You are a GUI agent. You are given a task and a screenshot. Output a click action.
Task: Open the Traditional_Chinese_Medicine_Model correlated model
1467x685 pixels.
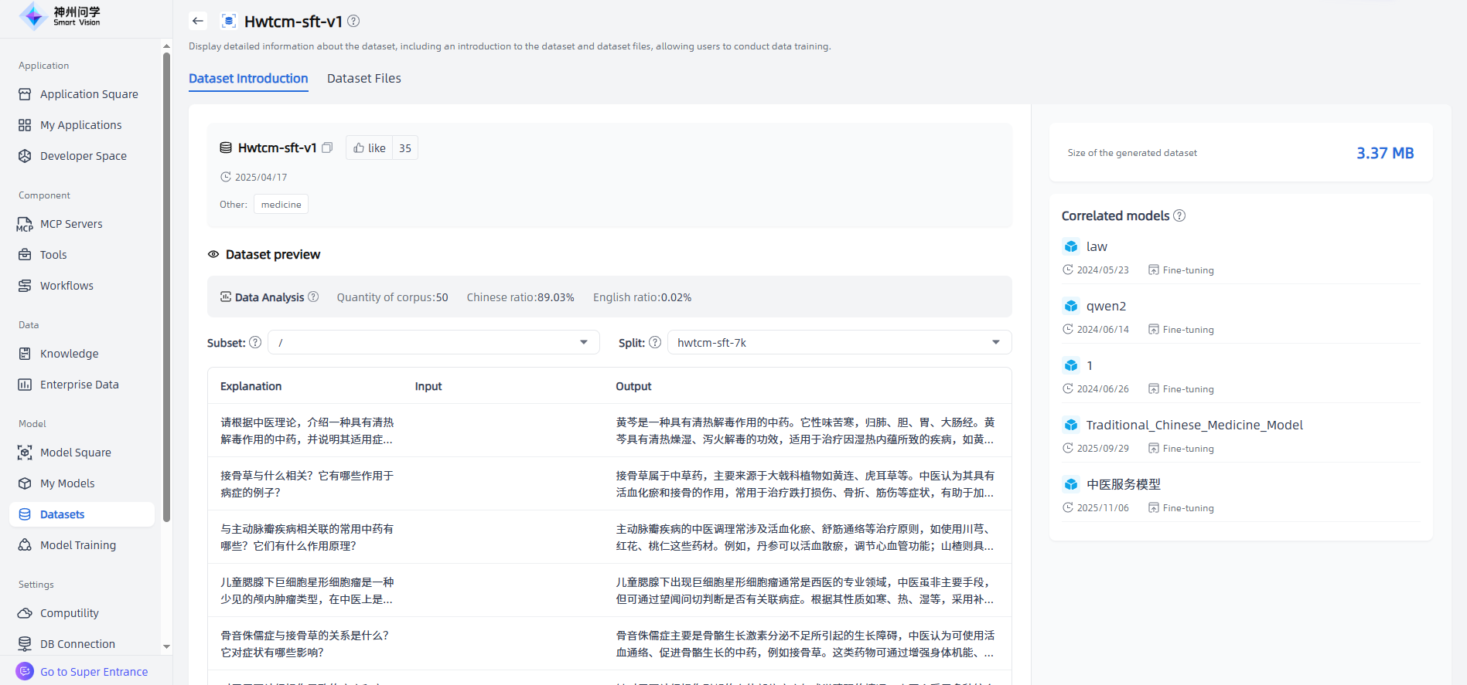click(x=1194, y=425)
